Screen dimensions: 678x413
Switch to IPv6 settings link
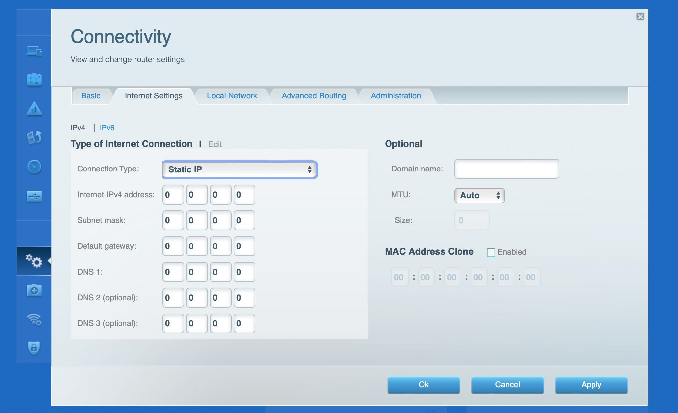pyautogui.click(x=107, y=128)
